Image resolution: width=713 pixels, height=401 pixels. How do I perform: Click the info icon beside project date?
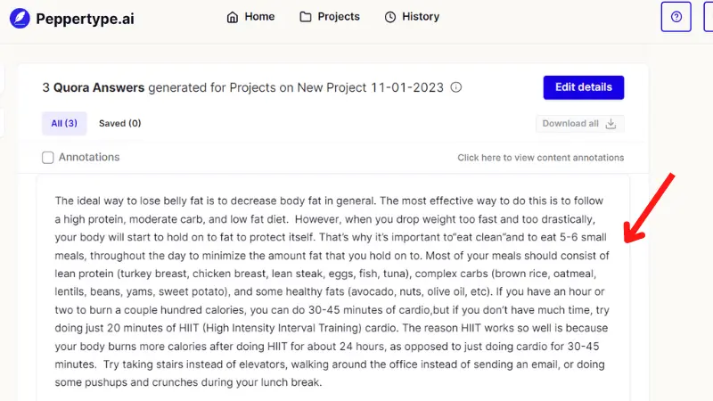tap(456, 87)
